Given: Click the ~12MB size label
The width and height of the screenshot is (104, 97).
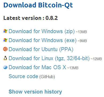Looking at the screenshot, I should click(96, 59).
